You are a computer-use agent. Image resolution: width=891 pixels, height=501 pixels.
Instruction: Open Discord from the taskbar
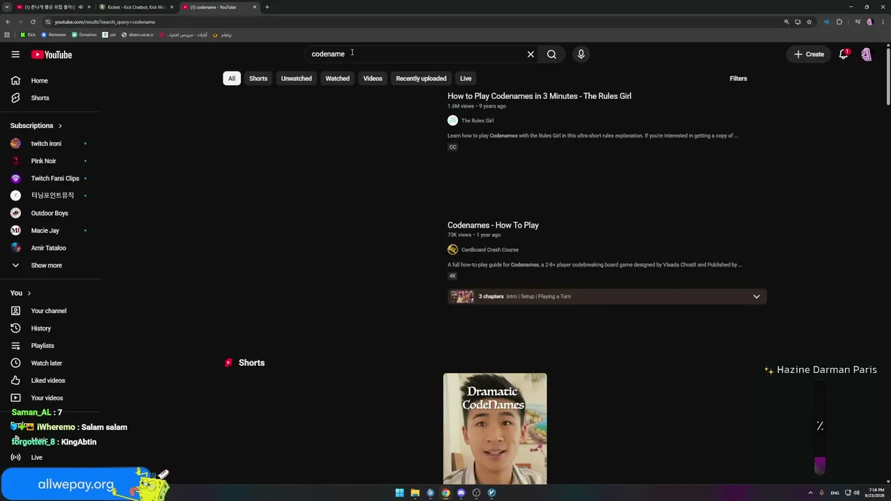[x=461, y=493]
